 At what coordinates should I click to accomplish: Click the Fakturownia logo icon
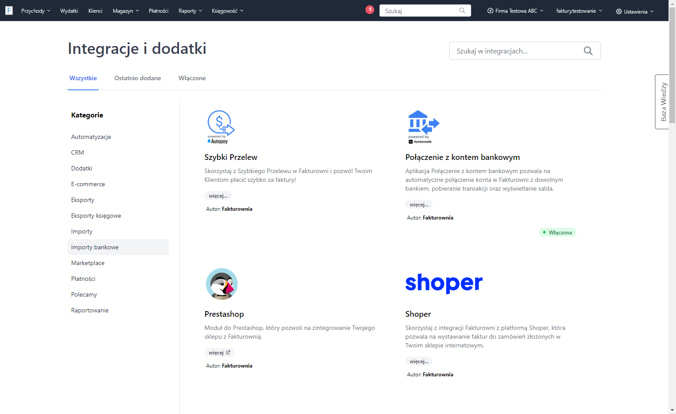9,11
